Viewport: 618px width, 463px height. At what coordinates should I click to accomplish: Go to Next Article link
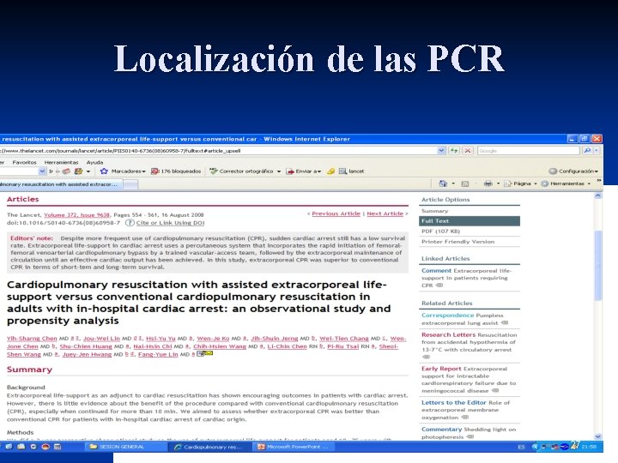[385, 213]
